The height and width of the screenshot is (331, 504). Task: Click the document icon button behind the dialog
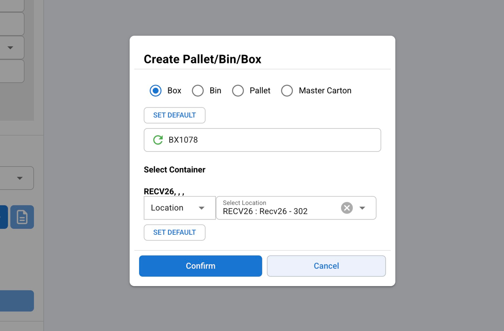tap(22, 217)
